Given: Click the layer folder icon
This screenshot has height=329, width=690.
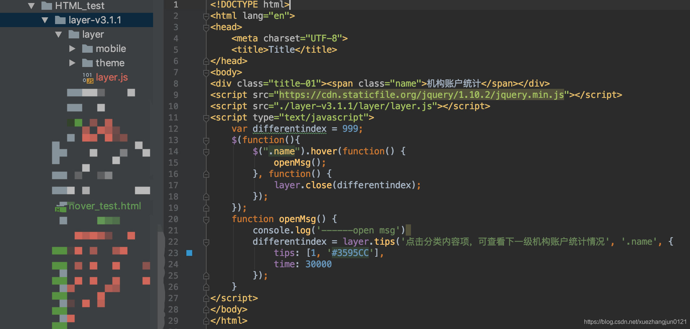Looking at the screenshot, I should click(74, 34).
